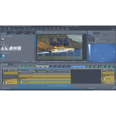
Task: Select the Quadrat square shape thumbnail
Action: (11, 48)
